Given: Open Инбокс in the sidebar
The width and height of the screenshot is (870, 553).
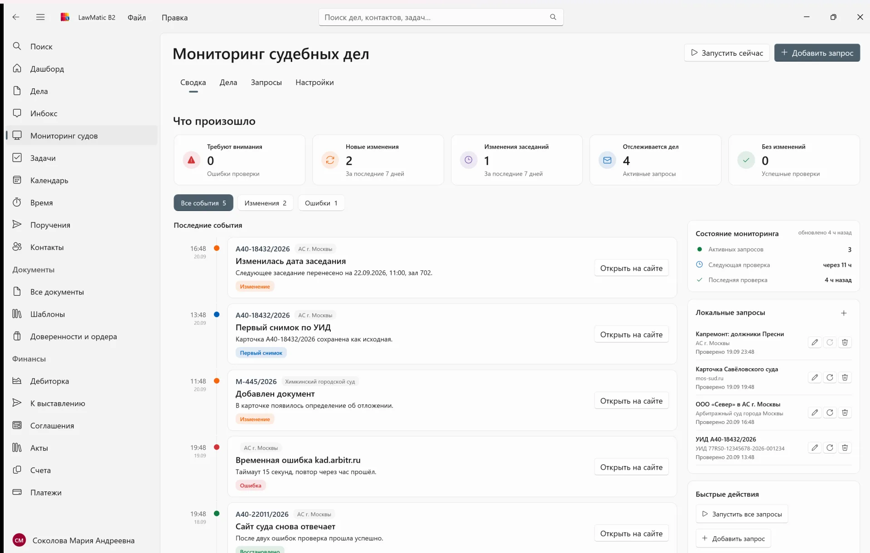Looking at the screenshot, I should click(x=82, y=113).
